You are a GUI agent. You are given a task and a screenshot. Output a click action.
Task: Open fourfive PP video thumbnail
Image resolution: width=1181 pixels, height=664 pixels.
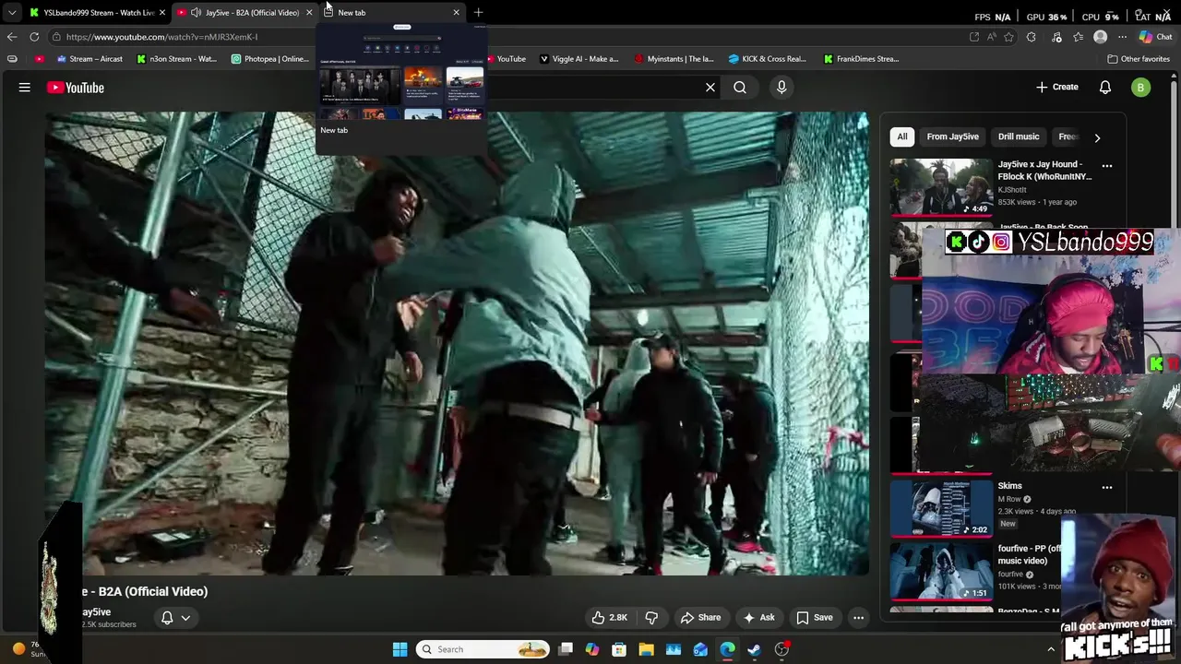coord(941,572)
